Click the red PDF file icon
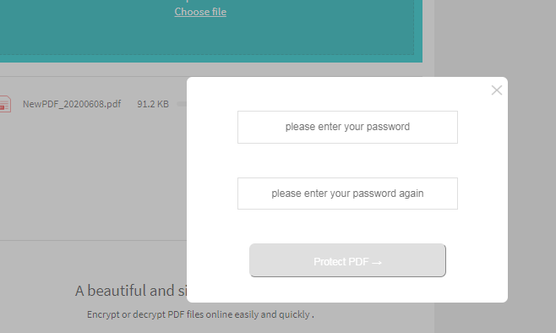Image resolution: width=556 pixels, height=333 pixels. click(x=5, y=104)
